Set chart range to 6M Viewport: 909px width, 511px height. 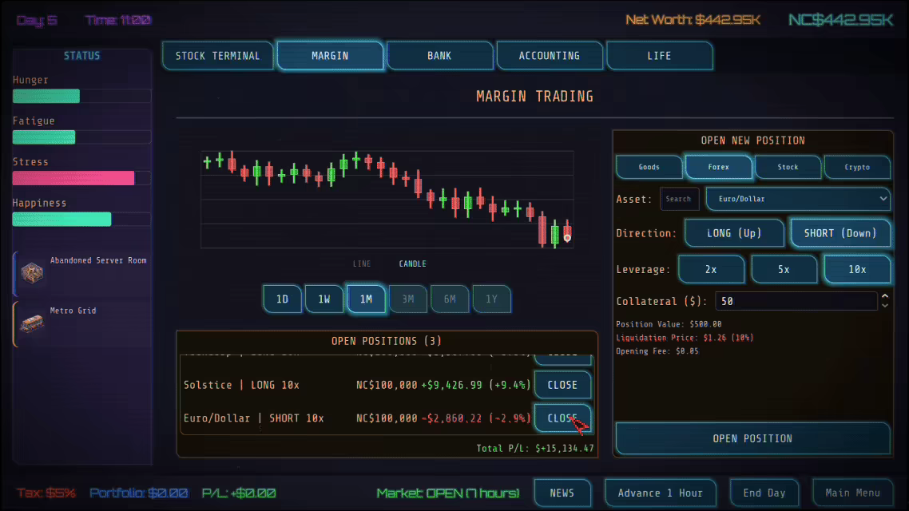450,299
